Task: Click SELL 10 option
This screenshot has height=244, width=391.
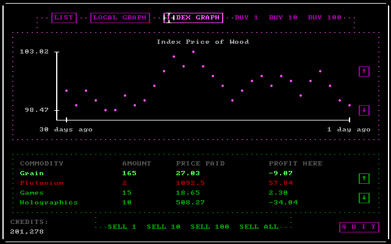Action: coord(163,227)
